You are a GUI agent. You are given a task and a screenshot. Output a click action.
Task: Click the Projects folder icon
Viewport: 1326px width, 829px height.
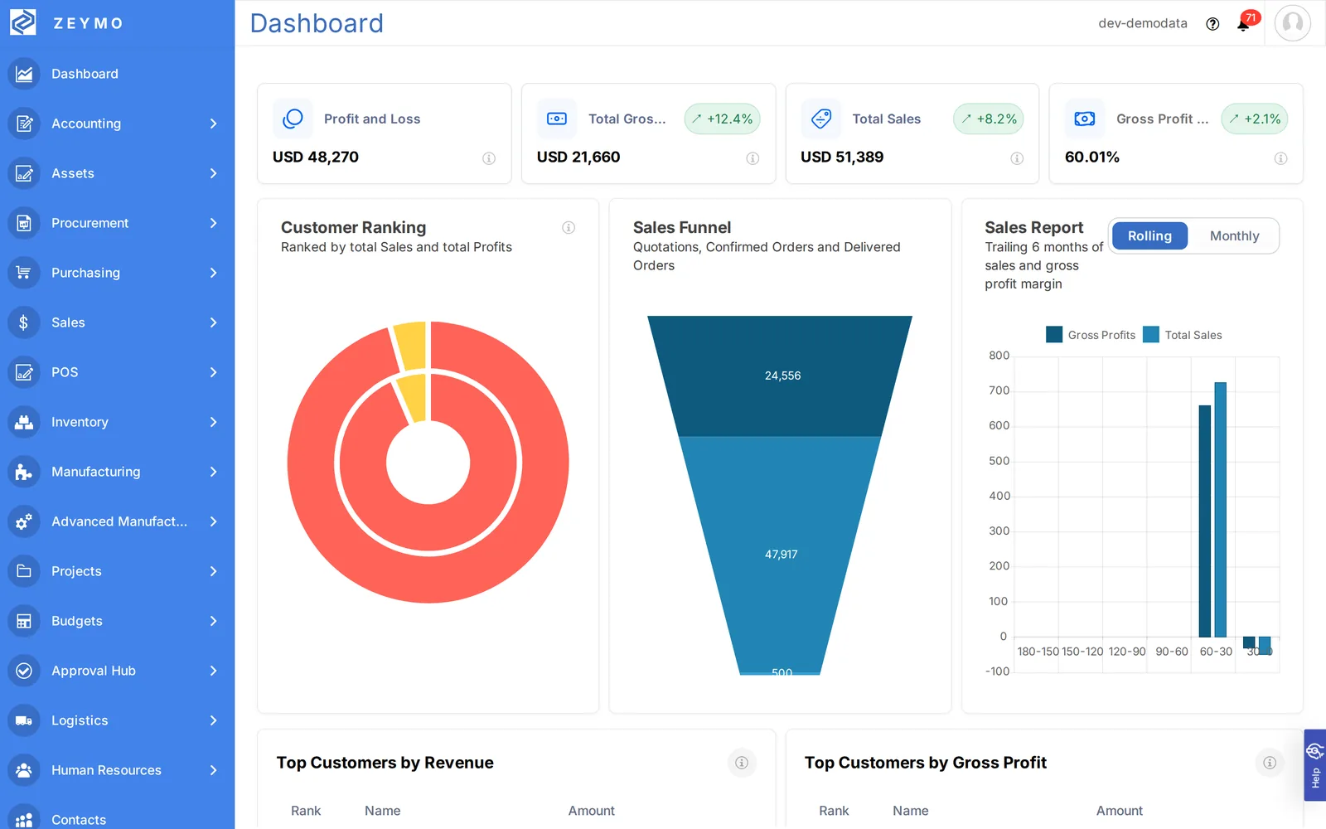[x=24, y=571]
